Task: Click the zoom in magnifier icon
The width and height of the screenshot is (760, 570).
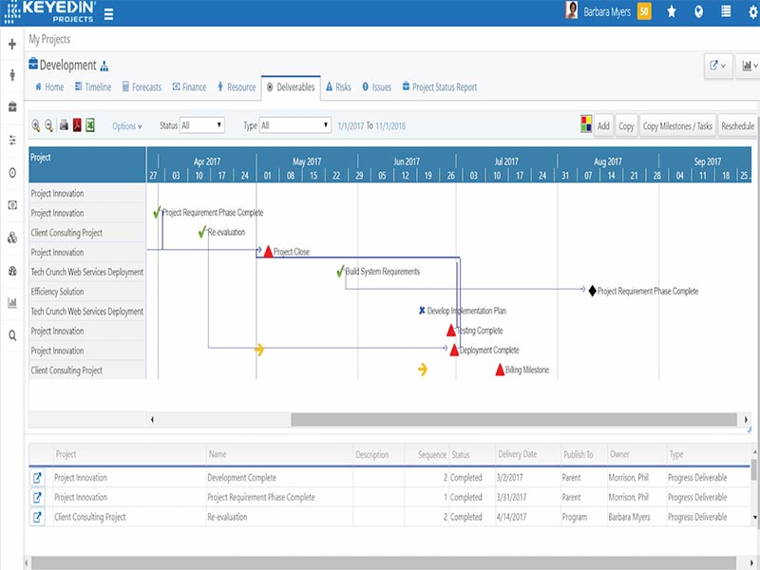Action: 36,125
